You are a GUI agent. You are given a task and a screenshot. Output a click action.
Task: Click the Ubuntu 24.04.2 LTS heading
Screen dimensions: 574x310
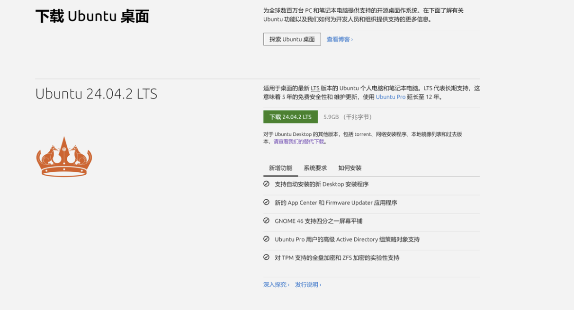pos(96,94)
